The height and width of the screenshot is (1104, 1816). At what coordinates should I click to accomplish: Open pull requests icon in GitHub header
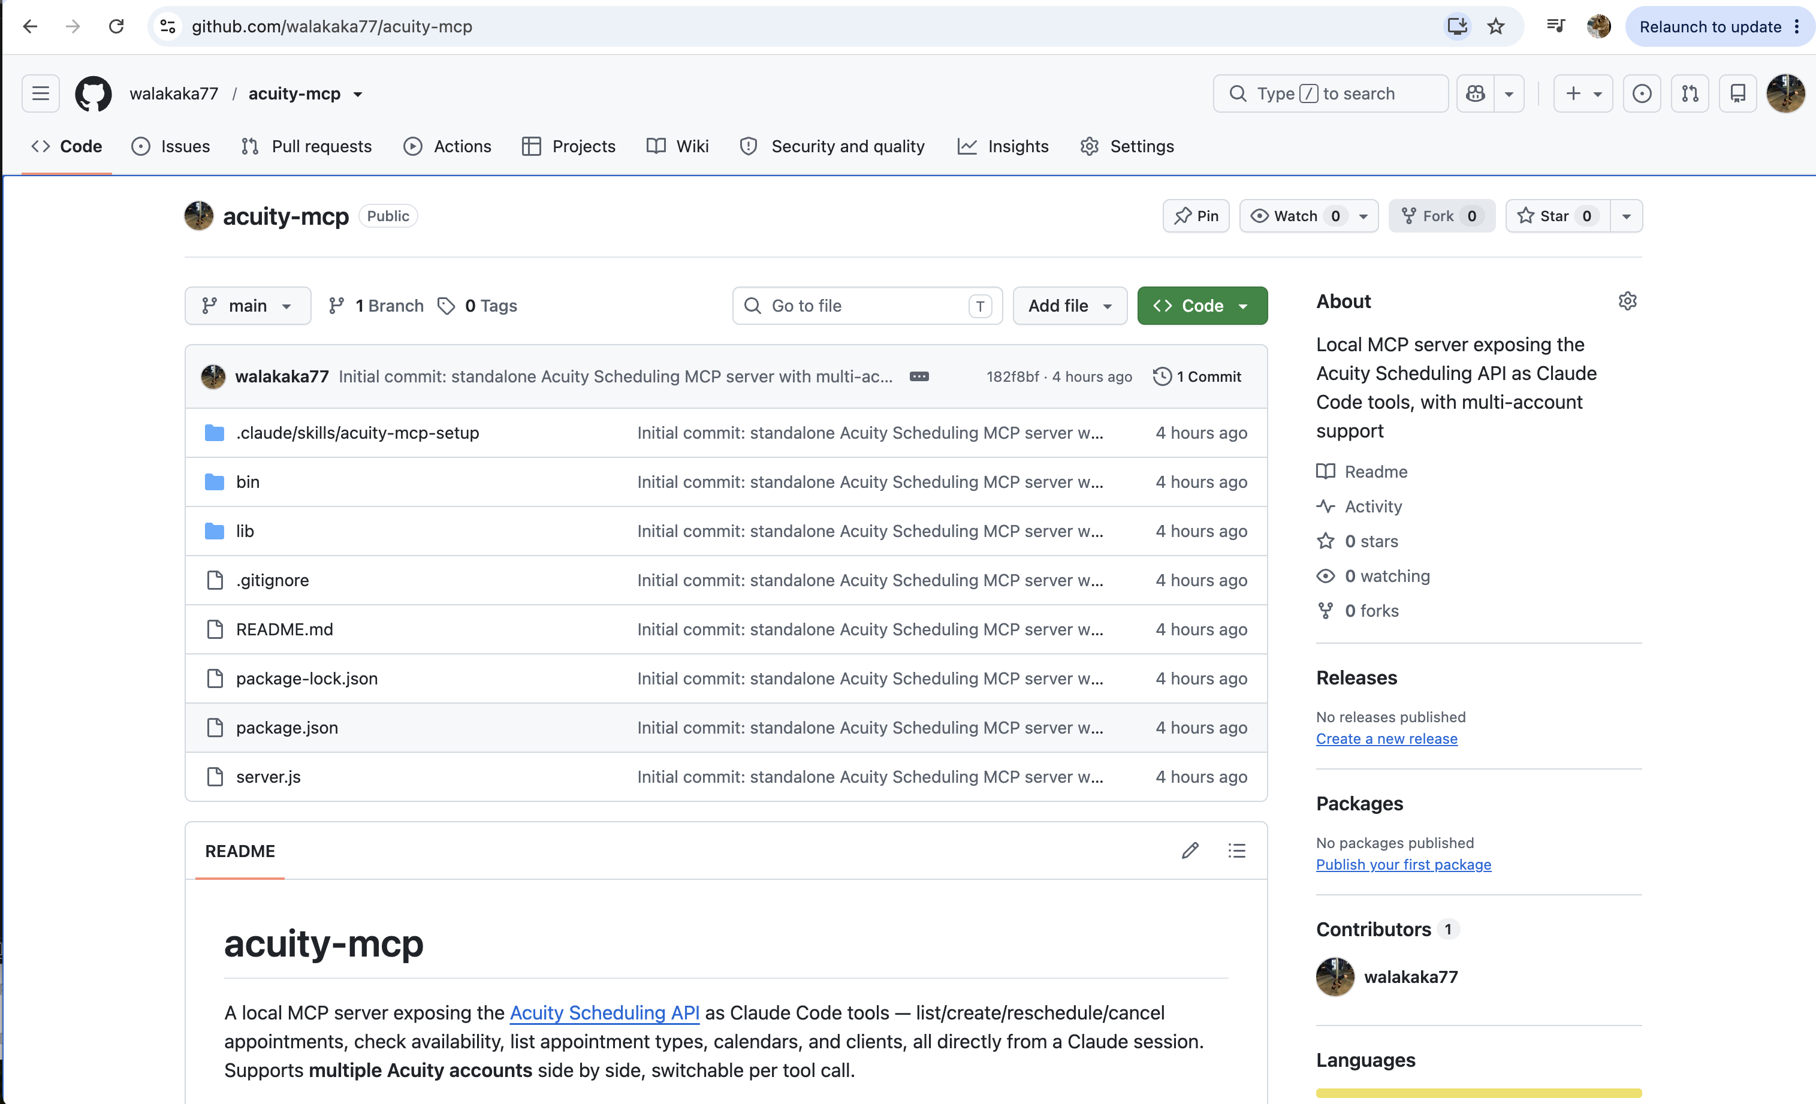tap(1690, 93)
